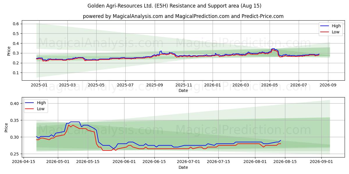Click the '0.35' price tick in bottom chart
The height and width of the screenshot is (174, 349).
(x=15, y=120)
